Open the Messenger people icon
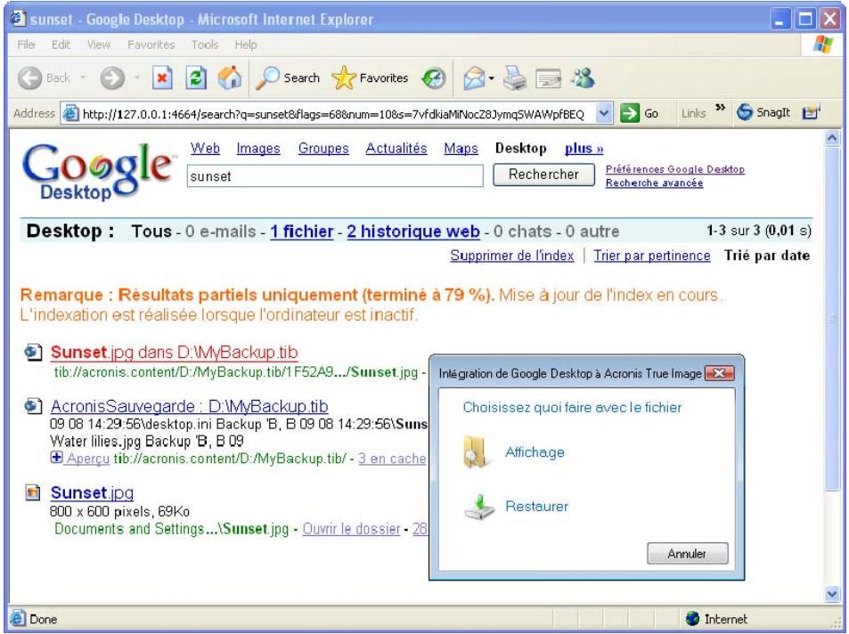This screenshot has width=849, height=634. 584,78
